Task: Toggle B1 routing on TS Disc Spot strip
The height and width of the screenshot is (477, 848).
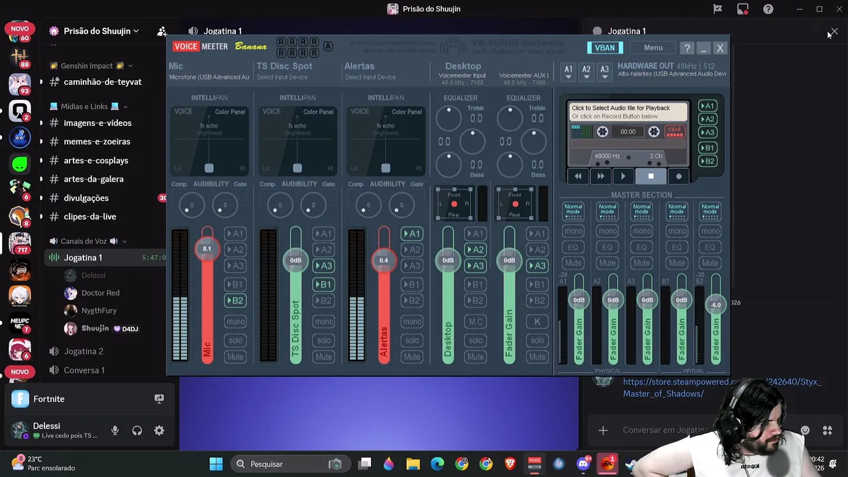Action: coord(323,285)
